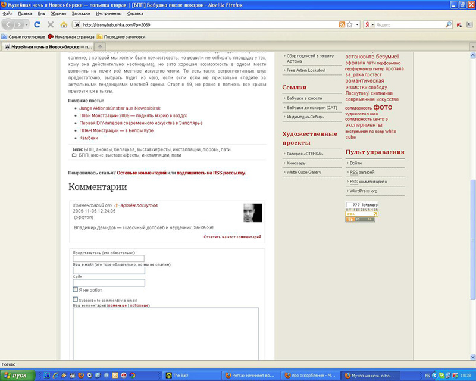Select the 'Музейная ночь в Новосибирске' tab

click(x=48, y=47)
